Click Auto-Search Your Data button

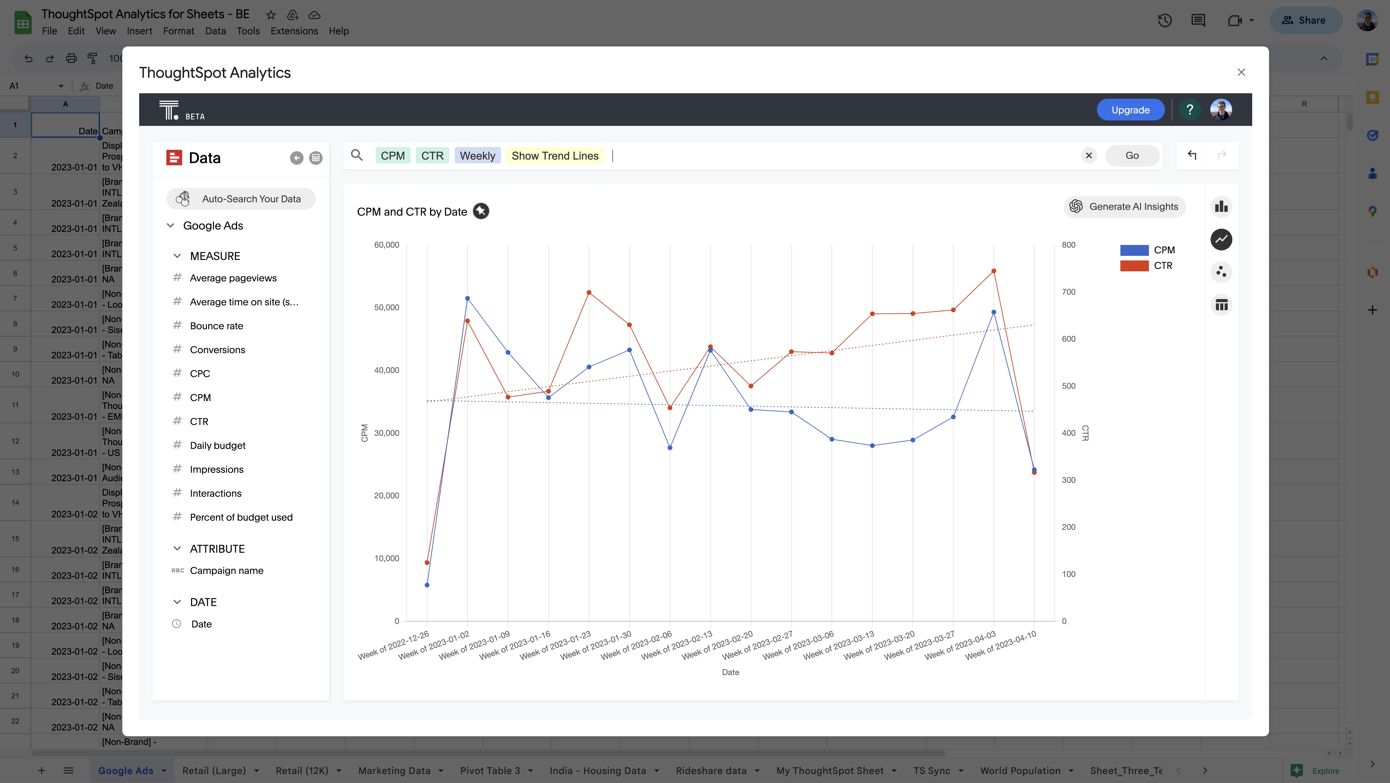point(241,198)
